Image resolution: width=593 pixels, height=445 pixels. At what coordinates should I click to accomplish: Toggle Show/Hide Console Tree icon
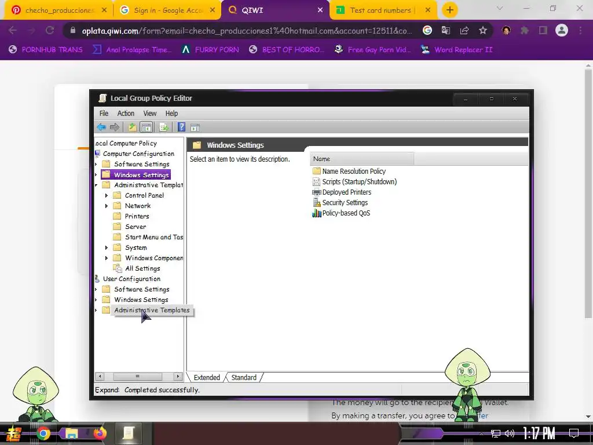point(146,127)
